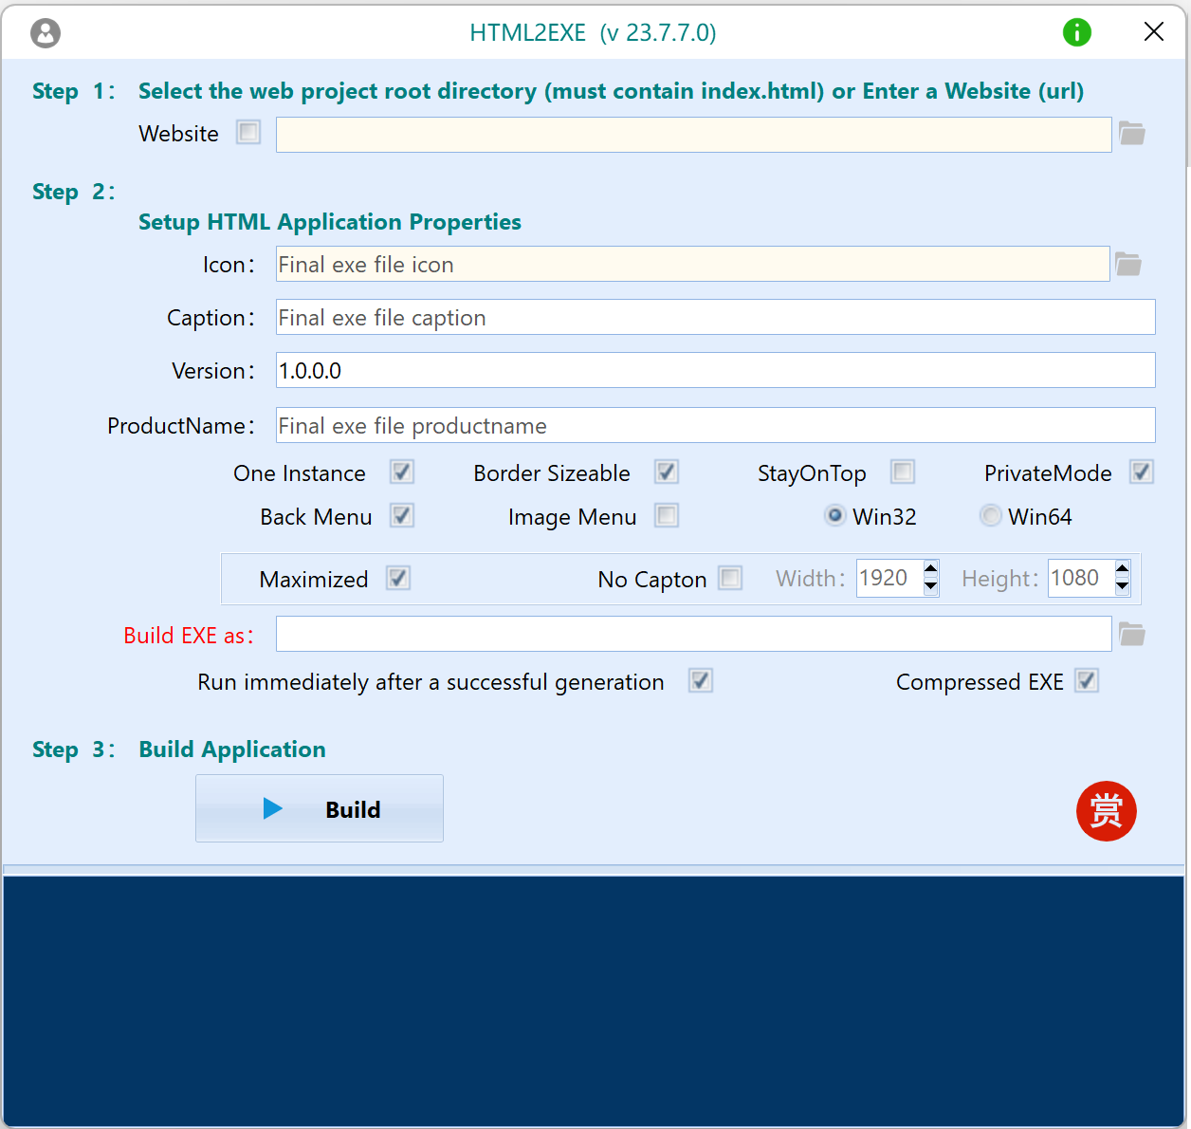This screenshot has height=1129, width=1191.
Task: Enable StayOnTop checkbox
Action: pyautogui.click(x=903, y=472)
